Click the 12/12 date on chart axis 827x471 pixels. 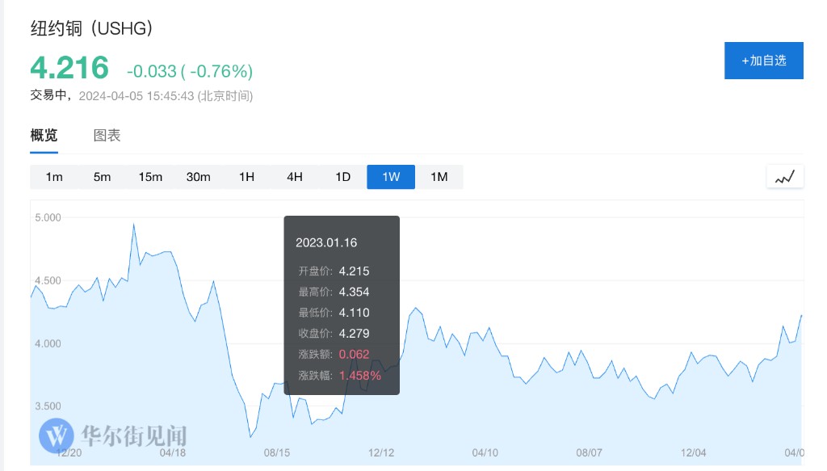(x=381, y=453)
